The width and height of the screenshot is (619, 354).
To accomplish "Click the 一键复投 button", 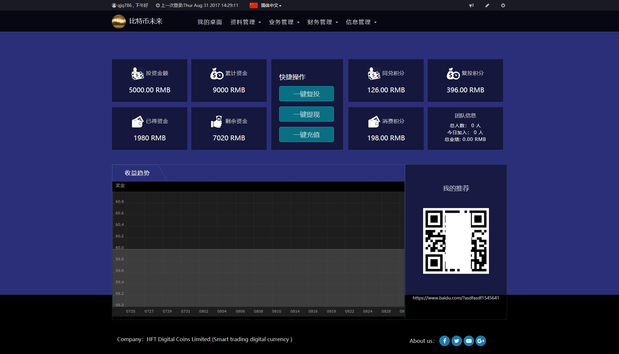I will [x=307, y=94].
